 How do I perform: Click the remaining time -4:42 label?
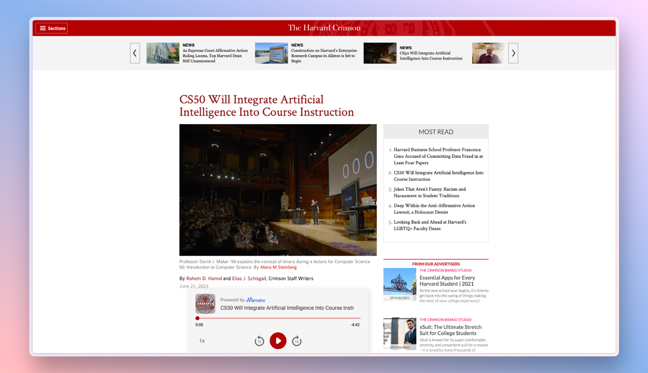(355, 325)
